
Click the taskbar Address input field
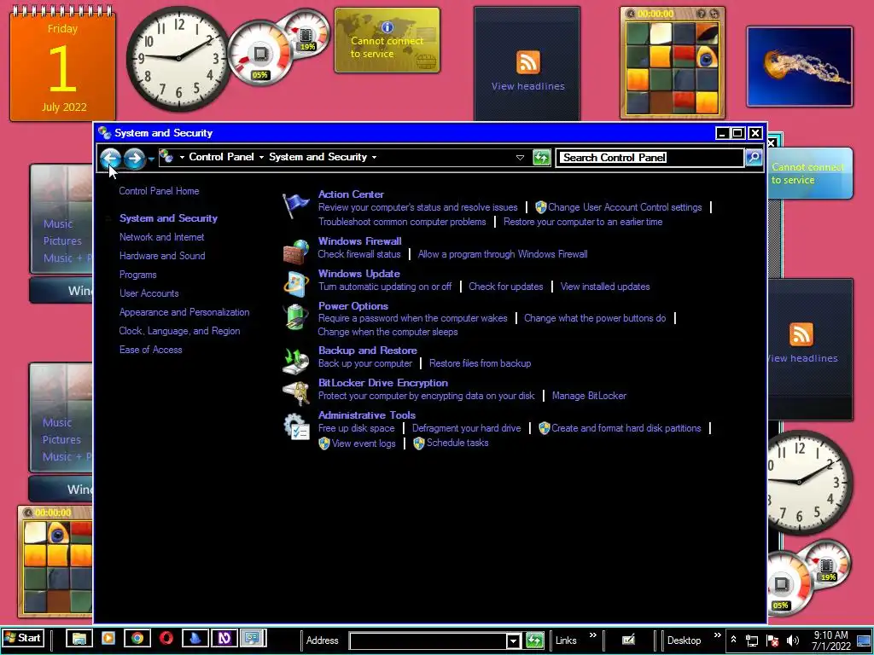[x=428, y=641]
